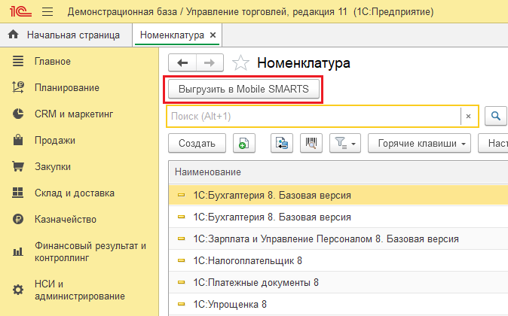
Task: Close the Номенклатура tab
Action: (x=213, y=35)
